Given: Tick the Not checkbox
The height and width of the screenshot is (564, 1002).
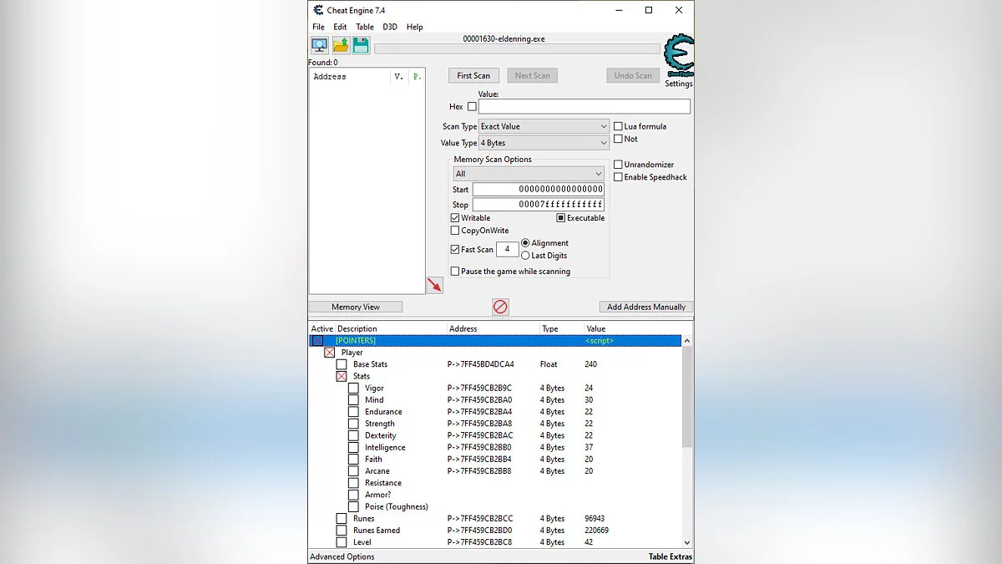Looking at the screenshot, I should point(618,139).
